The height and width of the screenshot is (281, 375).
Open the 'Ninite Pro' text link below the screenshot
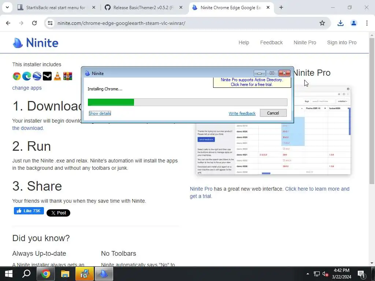tap(201, 189)
